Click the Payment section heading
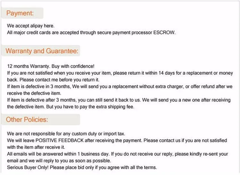 coord(20,13)
